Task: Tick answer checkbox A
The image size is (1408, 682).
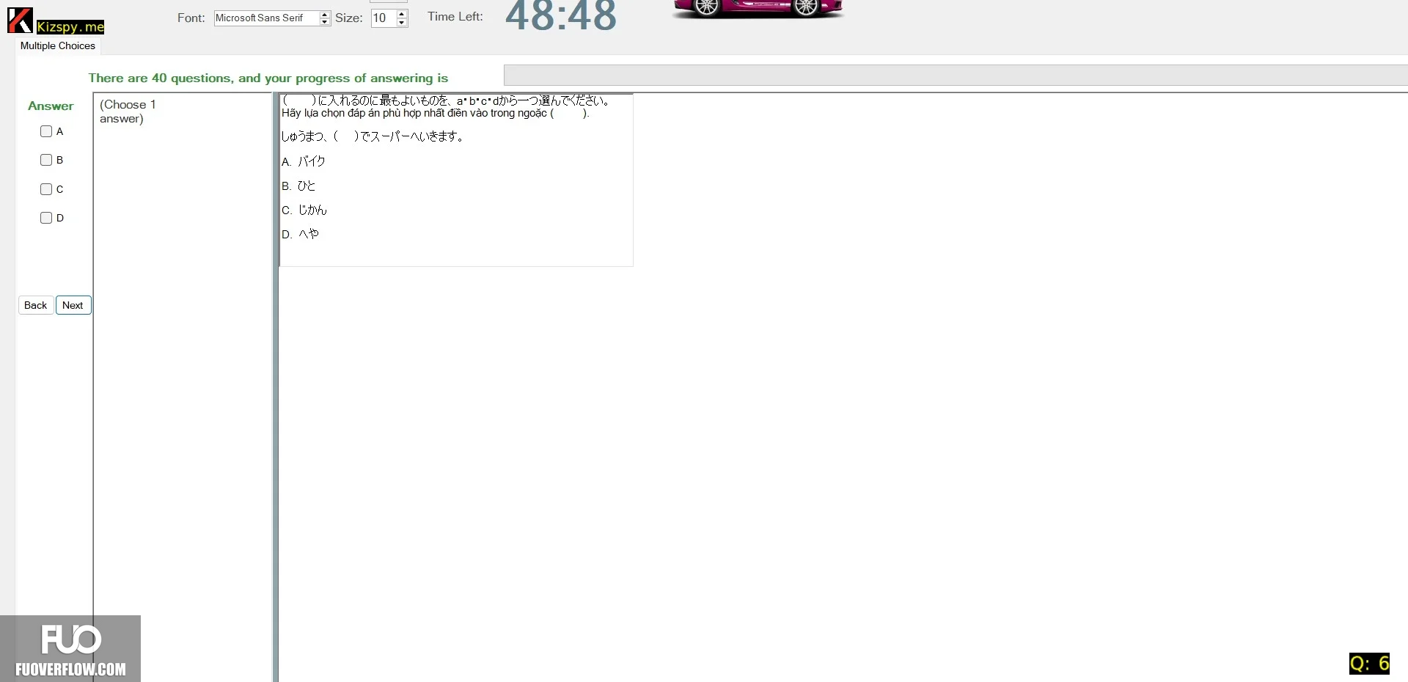Action: coord(46,131)
